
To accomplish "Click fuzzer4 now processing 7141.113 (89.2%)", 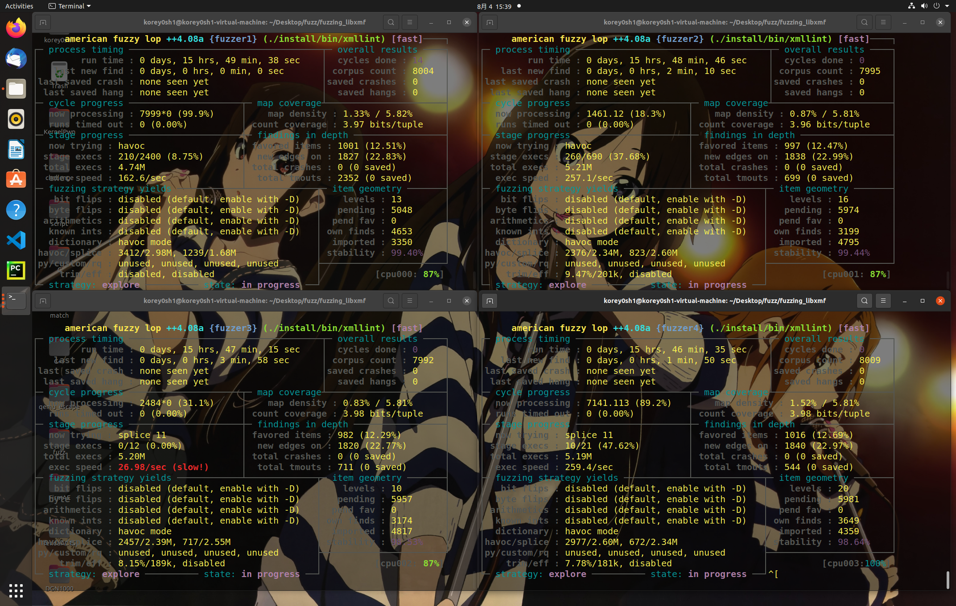I will pyautogui.click(x=629, y=403).
